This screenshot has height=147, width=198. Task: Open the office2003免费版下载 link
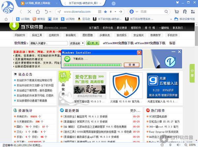(x=118, y=43)
